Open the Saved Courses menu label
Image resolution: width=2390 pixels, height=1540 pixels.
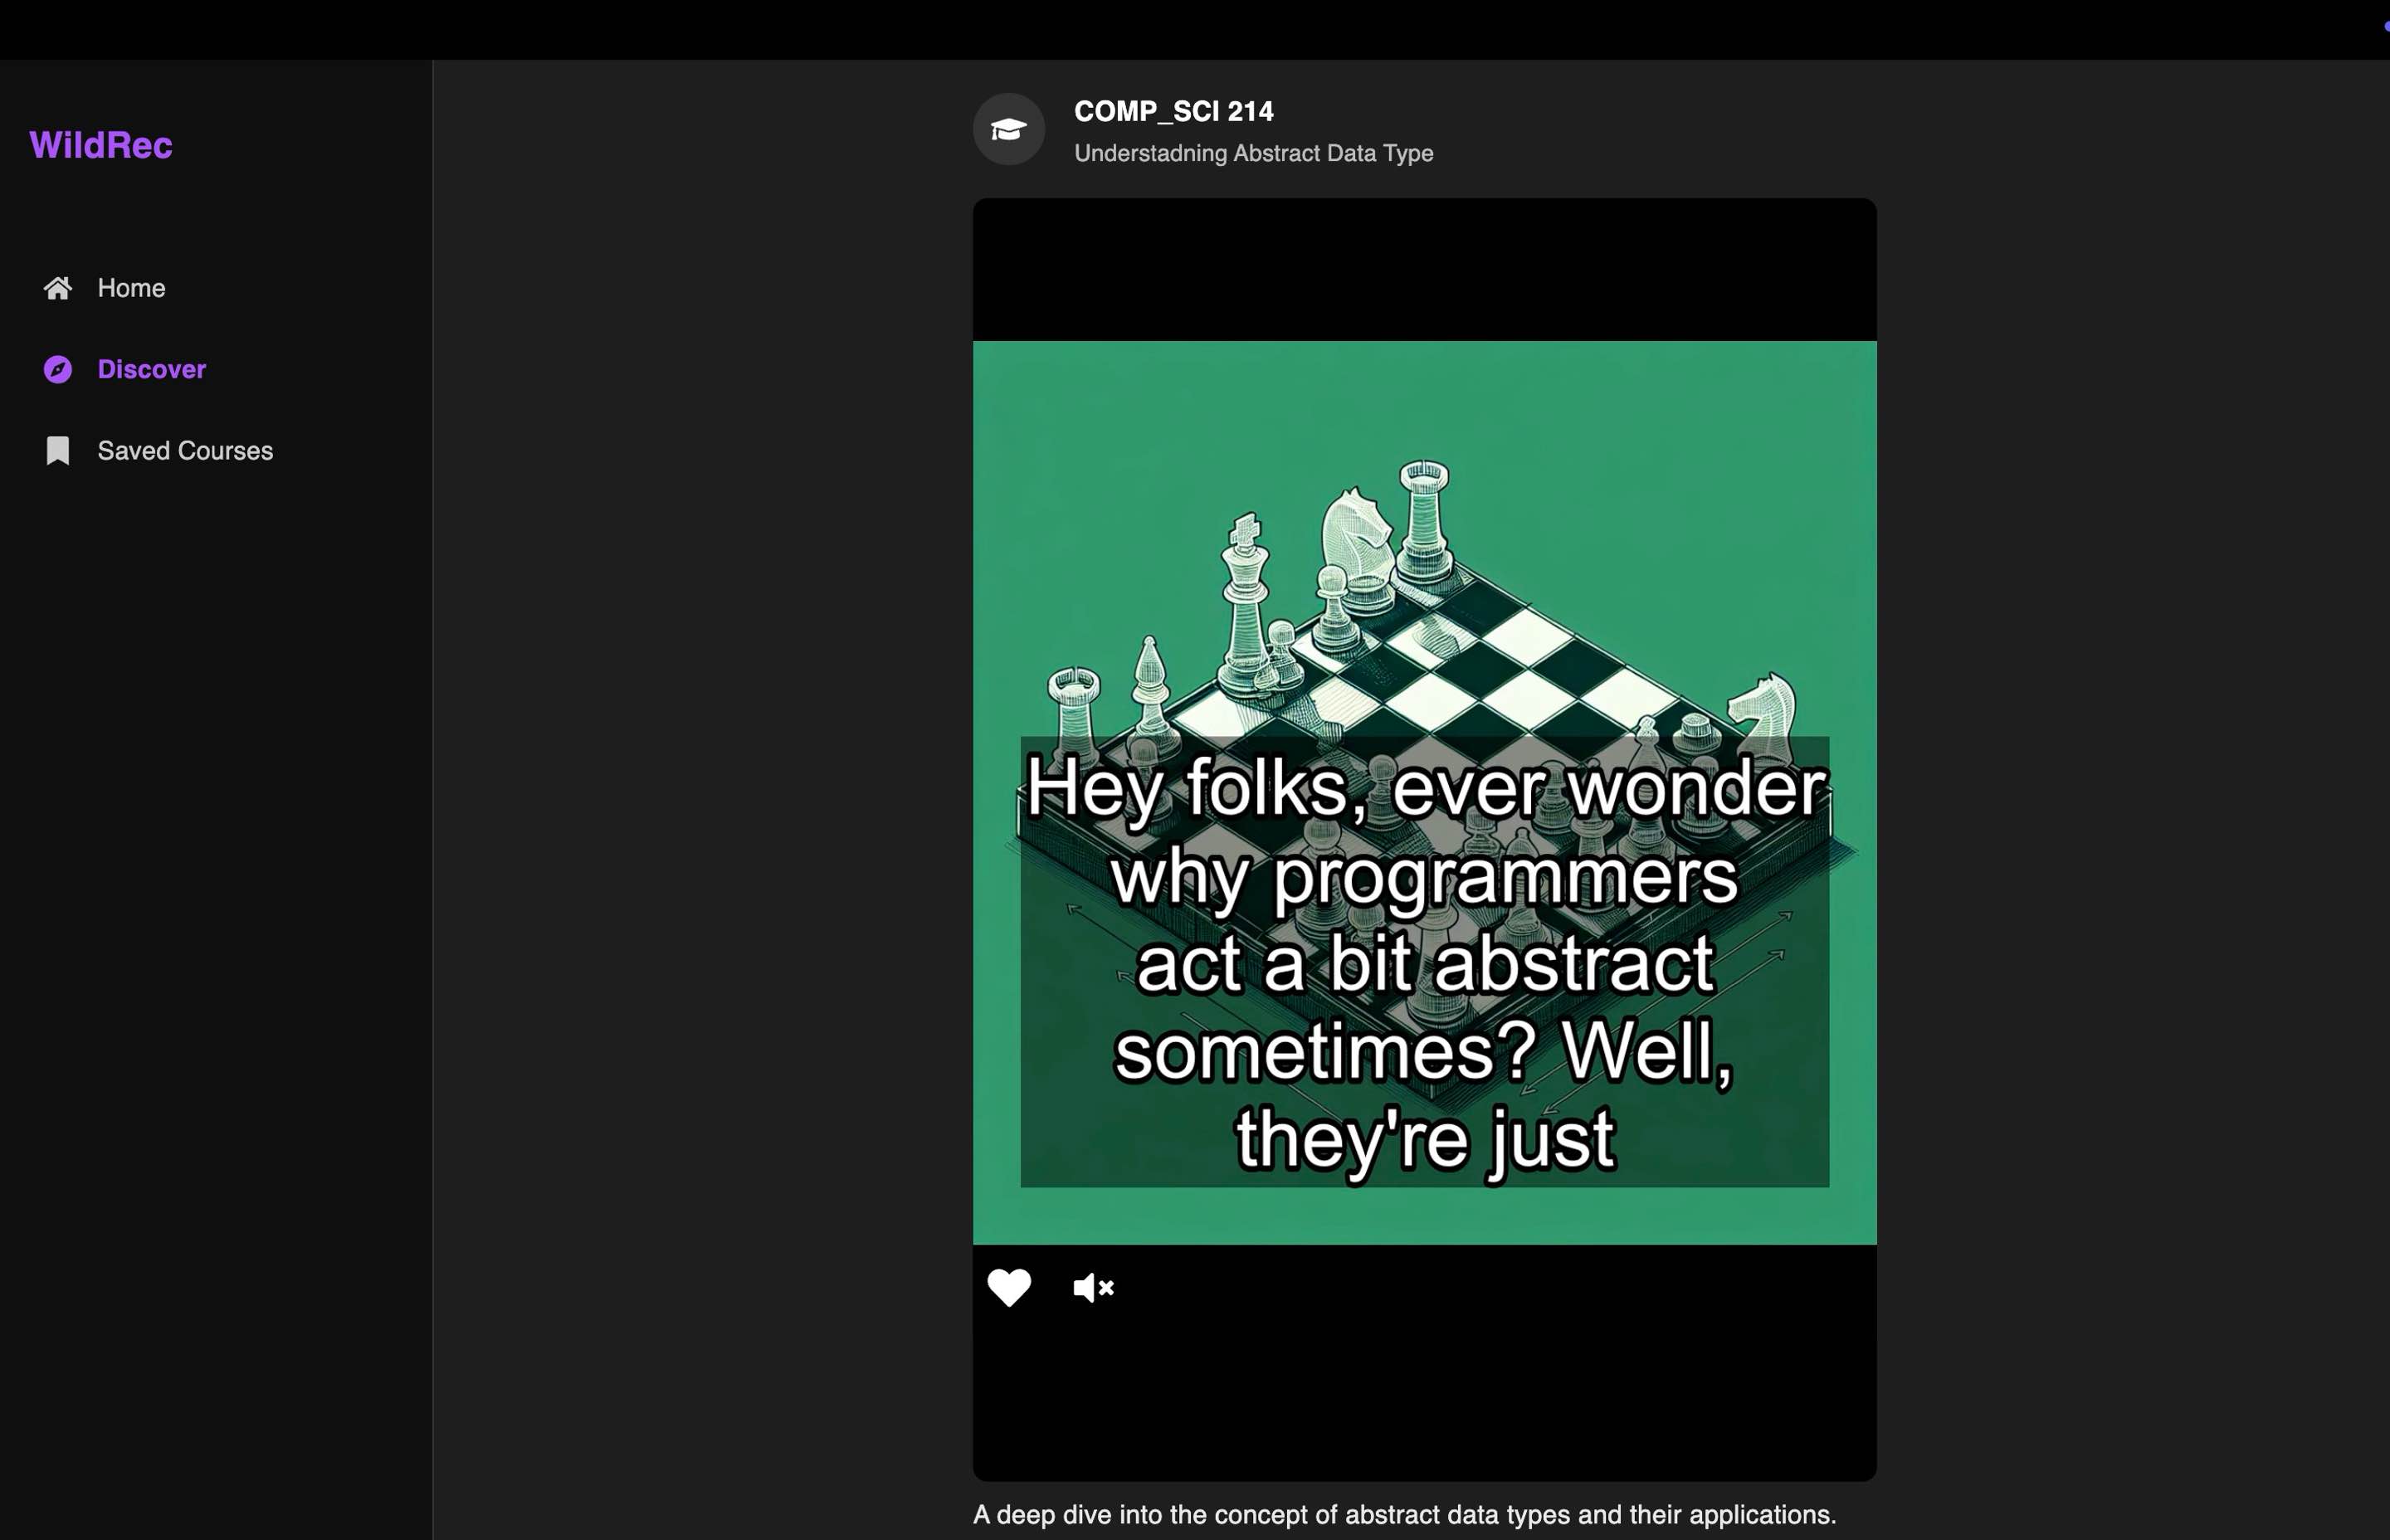[x=185, y=451]
